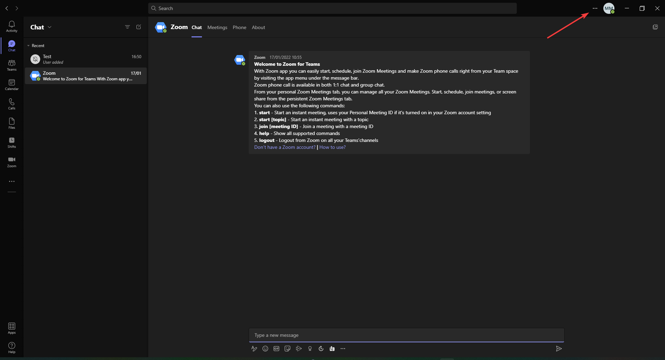The width and height of the screenshot is (665, 360).
Task: Go forward using the forward arrow
Action: pos(17,8)
